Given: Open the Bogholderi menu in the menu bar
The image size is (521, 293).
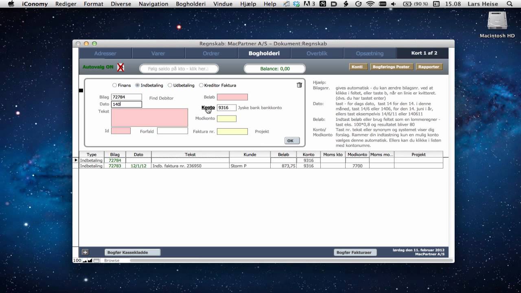Looking at the screenshot, I should click(x=190, y=4).
